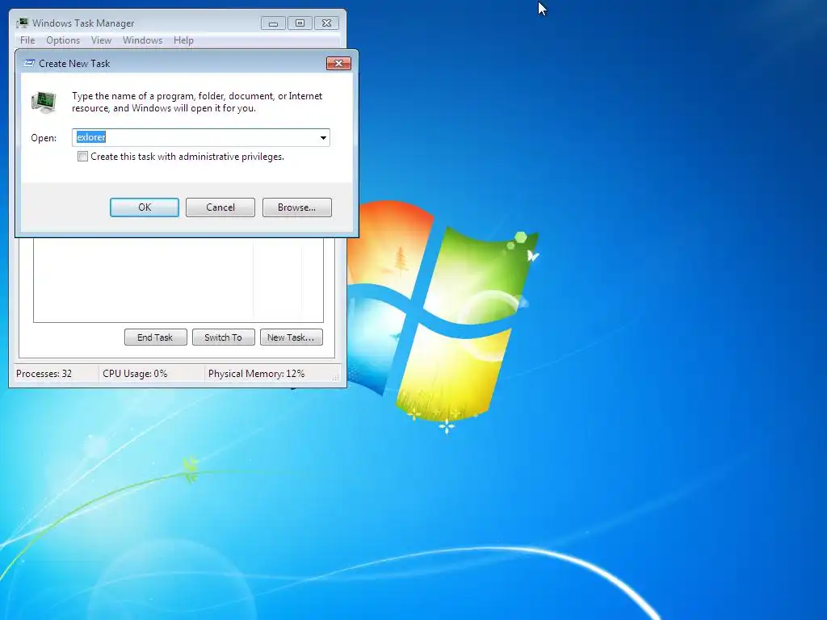Viewport: 827px width, 620px height.
Task: Minimize the Windows Task Manager window
Action: click(273, 23)
